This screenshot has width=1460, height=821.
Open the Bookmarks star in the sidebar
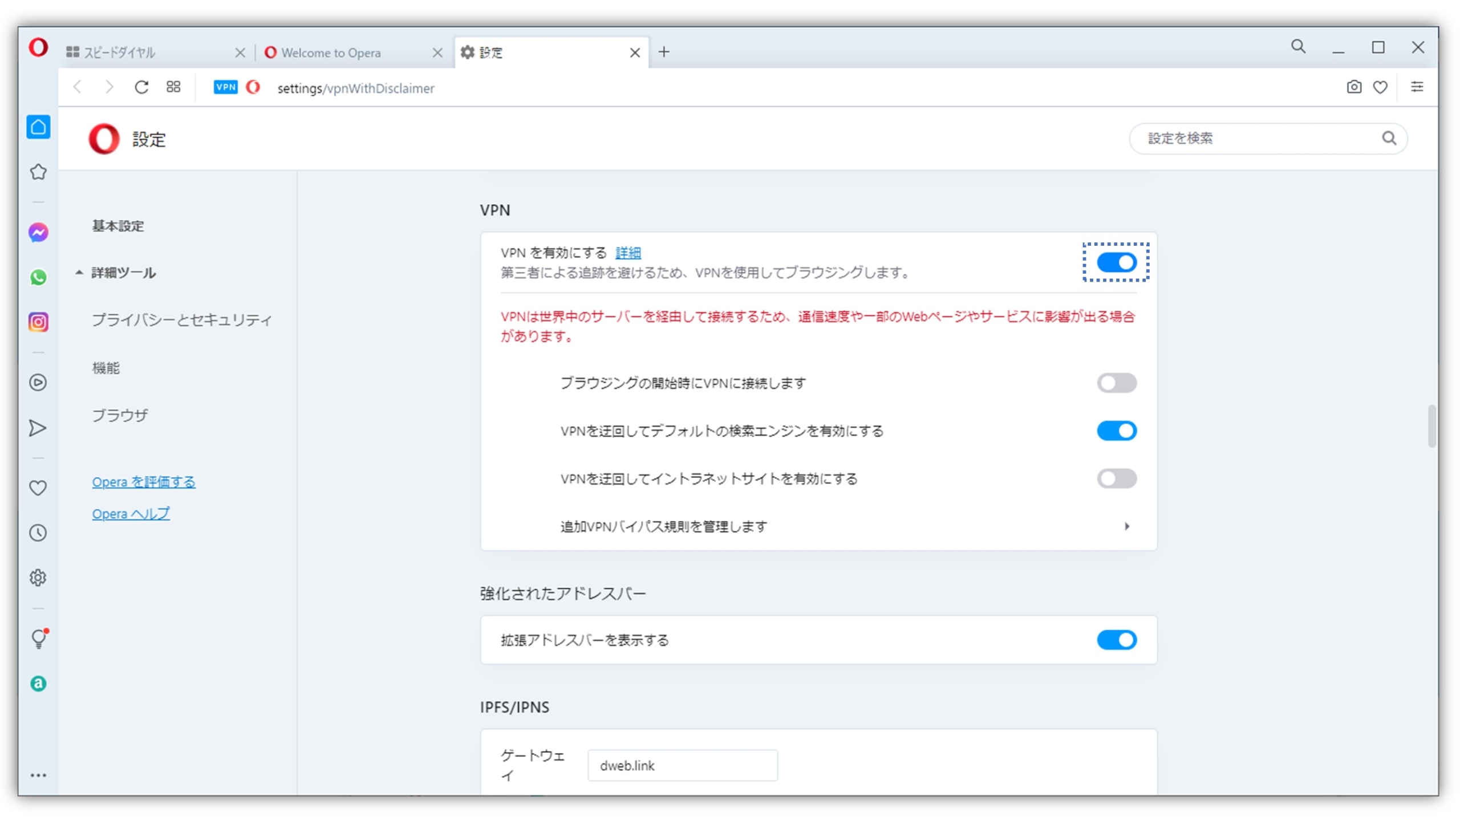click(38, 172)
